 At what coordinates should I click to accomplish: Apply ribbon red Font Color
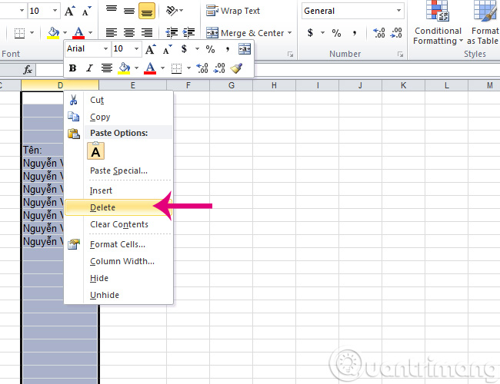point(78,33)
